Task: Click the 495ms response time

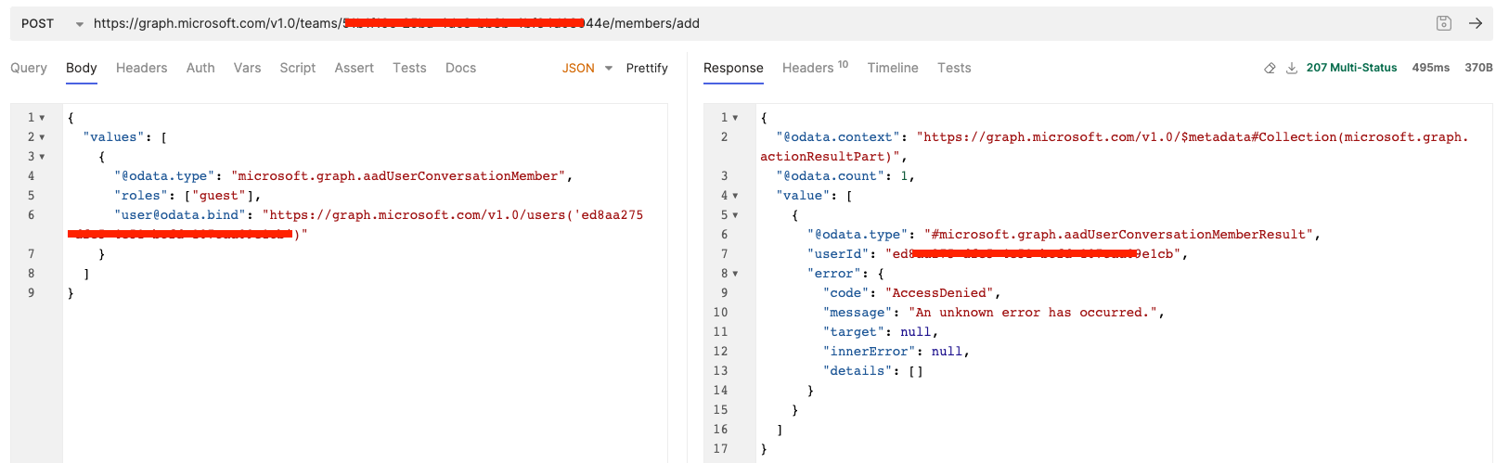Action: pos(1430,68)
